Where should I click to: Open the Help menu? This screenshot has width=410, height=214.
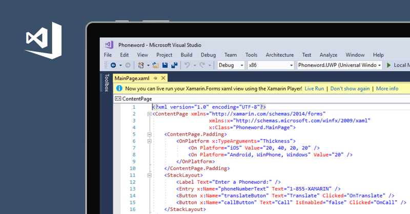378,55
